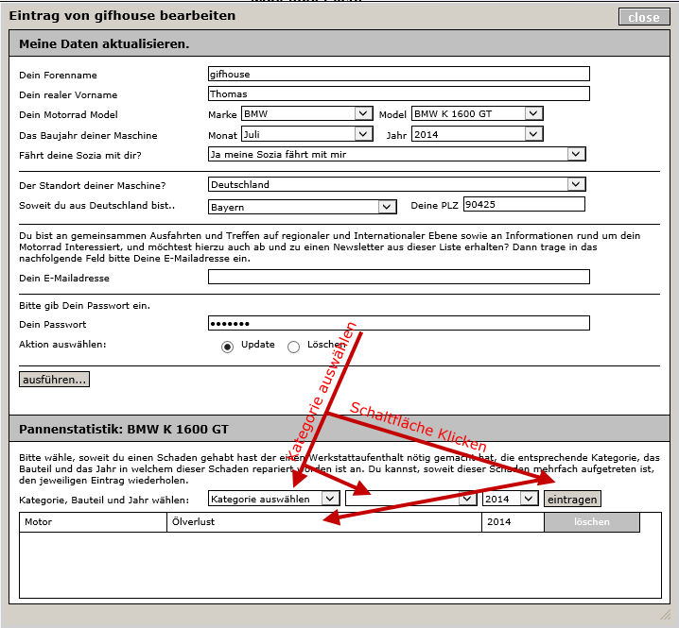Click the Dein Forenname input field
Screen dimensions: 679x628
click(x=398, y=74)
